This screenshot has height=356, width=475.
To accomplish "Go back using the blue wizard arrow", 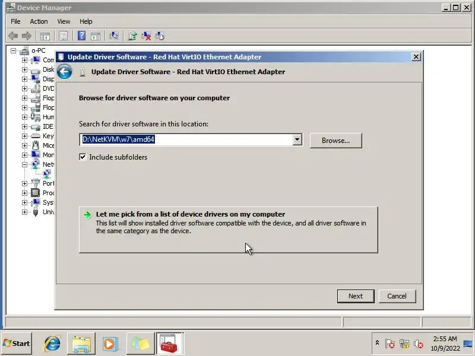I will (64, 72).
